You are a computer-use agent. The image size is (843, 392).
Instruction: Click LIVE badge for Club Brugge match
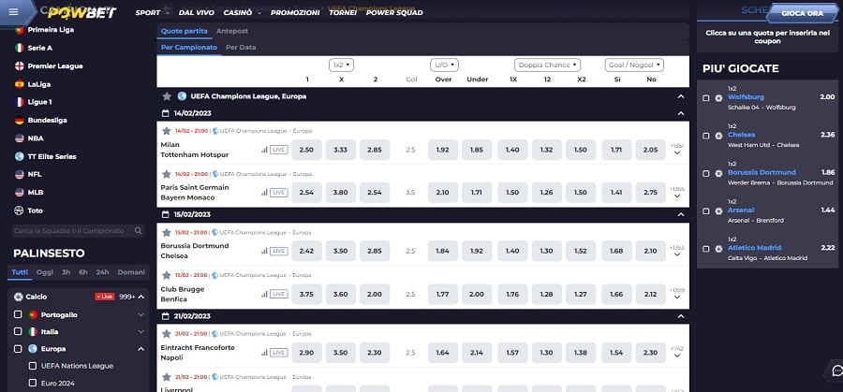(277, 293)
